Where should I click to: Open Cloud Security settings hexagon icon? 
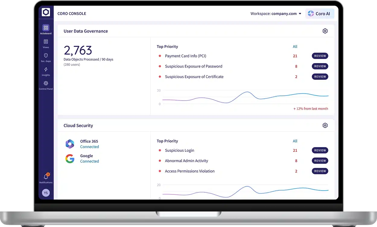(325, 126)
